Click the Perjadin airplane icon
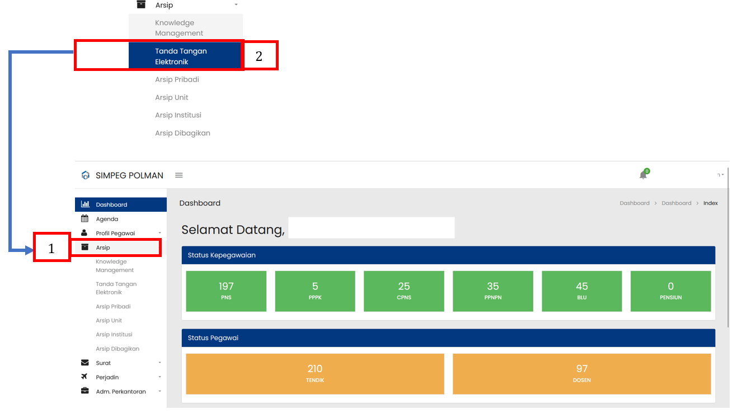 85,377
